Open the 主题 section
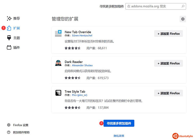This screenshot has height=140, width=194. (x=13, y=38)
